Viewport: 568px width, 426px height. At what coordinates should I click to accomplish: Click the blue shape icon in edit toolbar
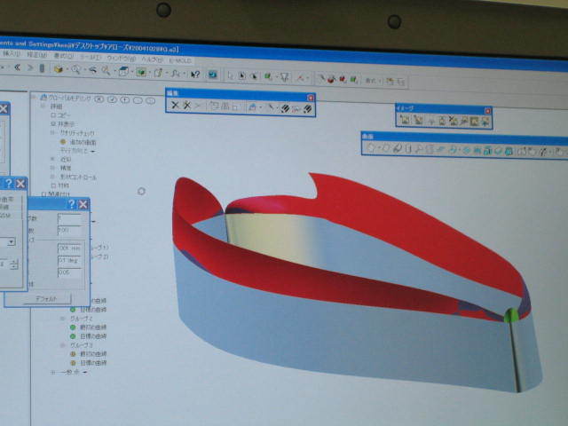point(252,107)
